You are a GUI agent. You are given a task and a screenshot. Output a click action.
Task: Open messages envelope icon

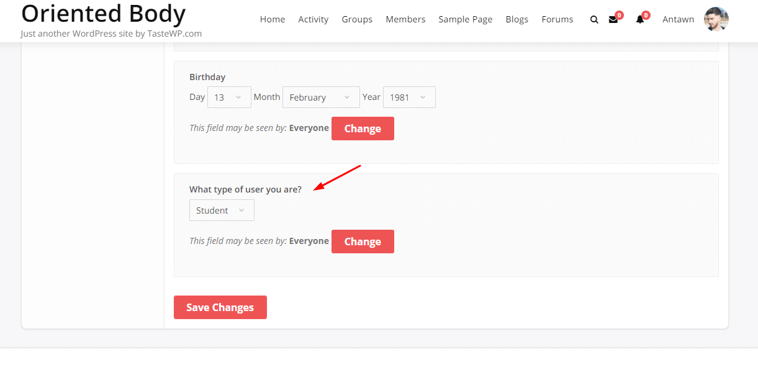coord(613,20)
